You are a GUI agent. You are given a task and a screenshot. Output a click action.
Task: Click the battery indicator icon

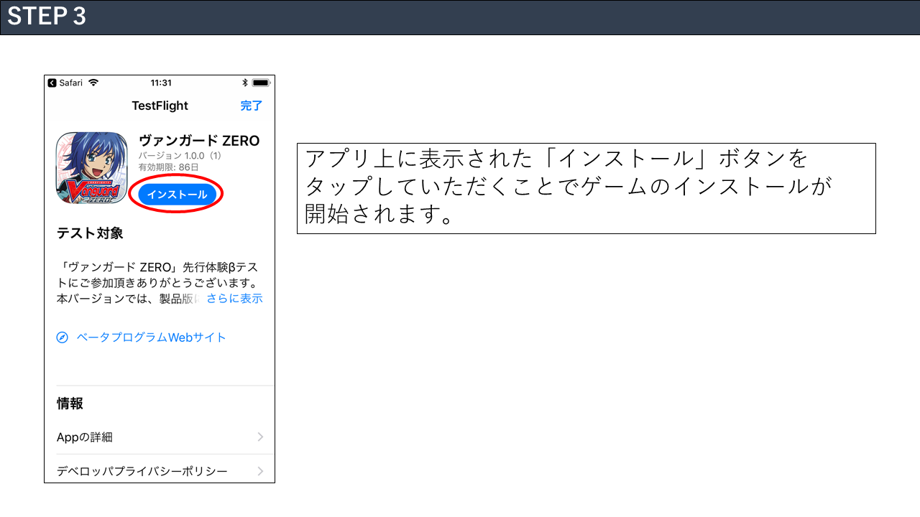tap(260, 83)
